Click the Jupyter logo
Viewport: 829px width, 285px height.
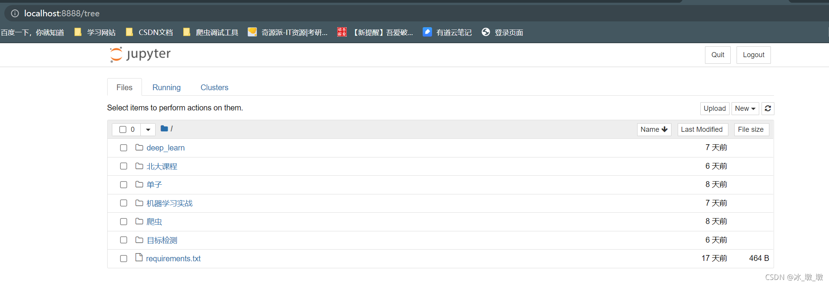point(140,54)
